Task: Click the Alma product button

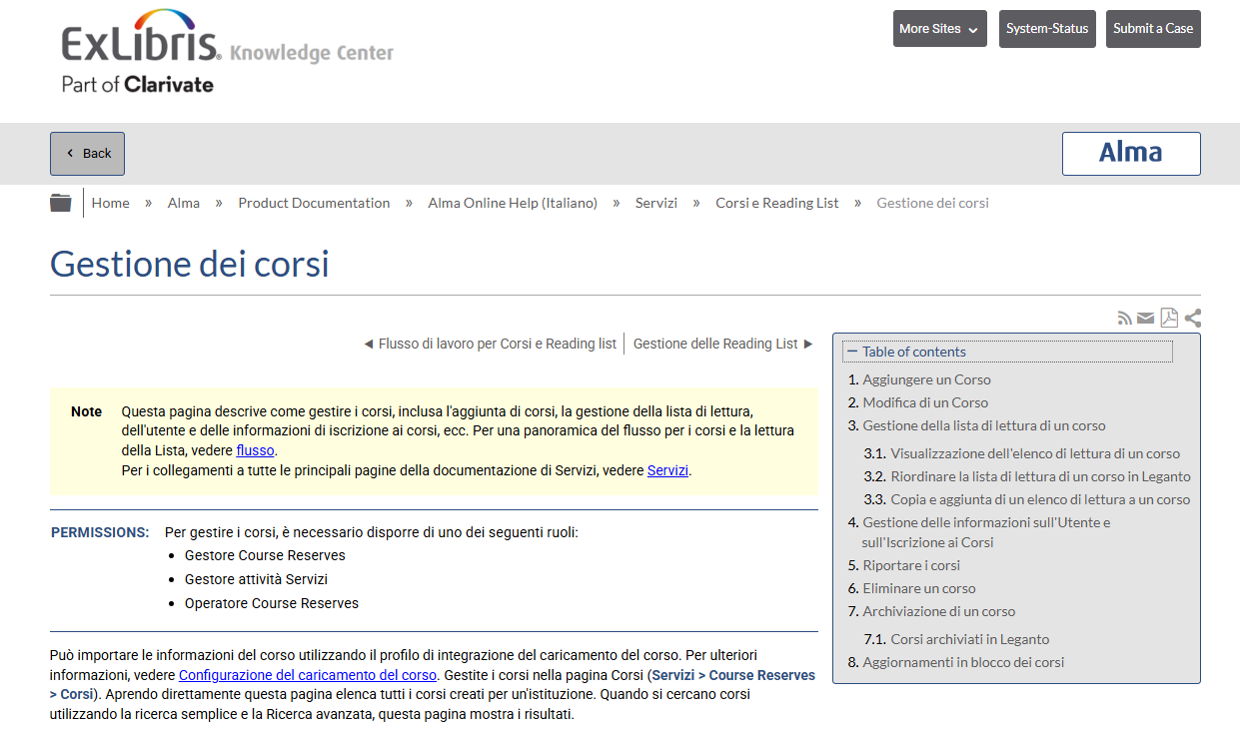Action: (x=1131, y=154)
